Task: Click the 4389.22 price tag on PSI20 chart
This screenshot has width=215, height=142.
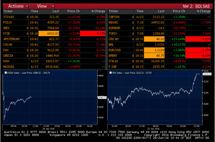Action: [x=102, y=97]
